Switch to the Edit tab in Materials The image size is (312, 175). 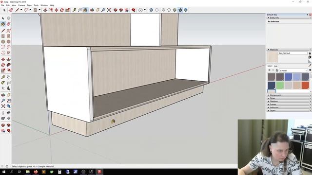point(276,66)
